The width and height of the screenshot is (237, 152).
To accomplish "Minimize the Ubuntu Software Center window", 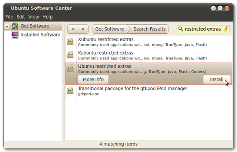I will coord(213,8).
